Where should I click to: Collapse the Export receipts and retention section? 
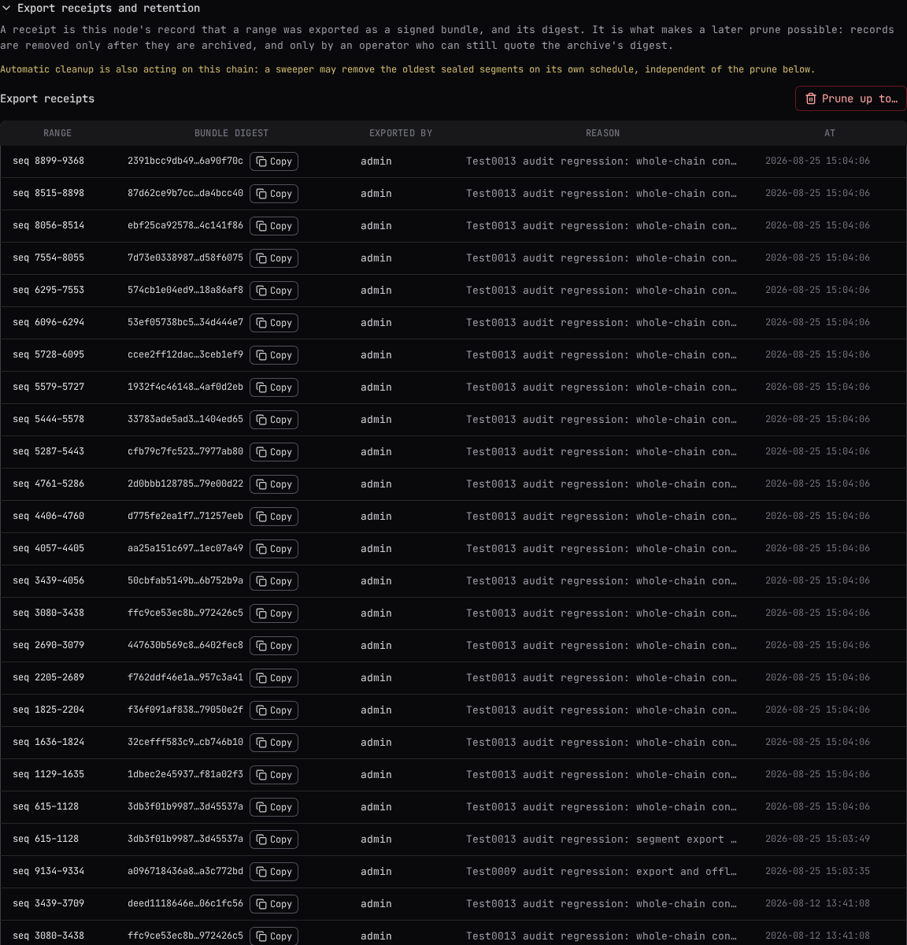pyautogui.click(x=100, y=8)
